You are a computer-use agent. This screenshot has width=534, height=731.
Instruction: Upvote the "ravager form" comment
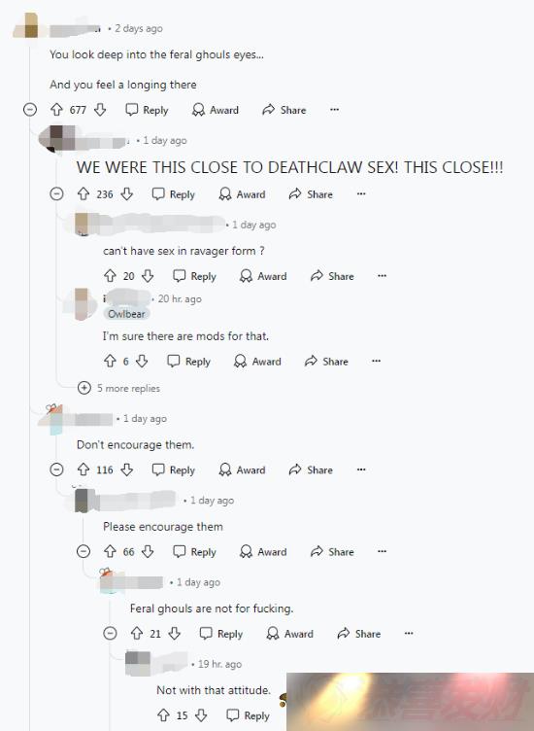point(110,275)
